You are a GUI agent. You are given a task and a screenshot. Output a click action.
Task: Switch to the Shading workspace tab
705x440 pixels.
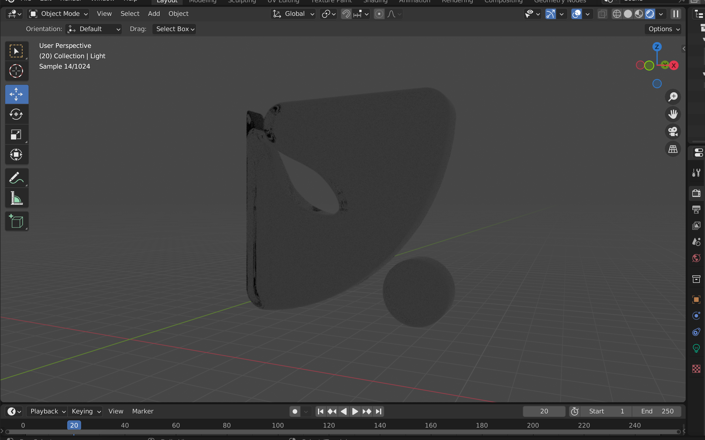point(375,1)
